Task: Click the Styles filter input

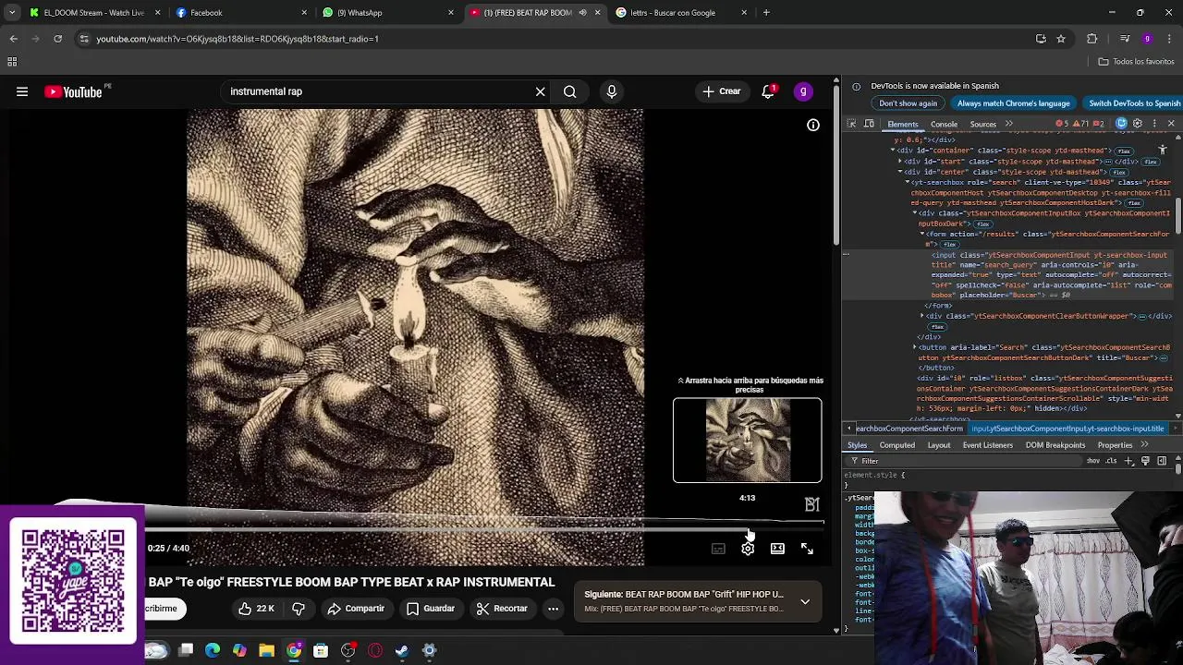Action: click(x=961, y=461)
